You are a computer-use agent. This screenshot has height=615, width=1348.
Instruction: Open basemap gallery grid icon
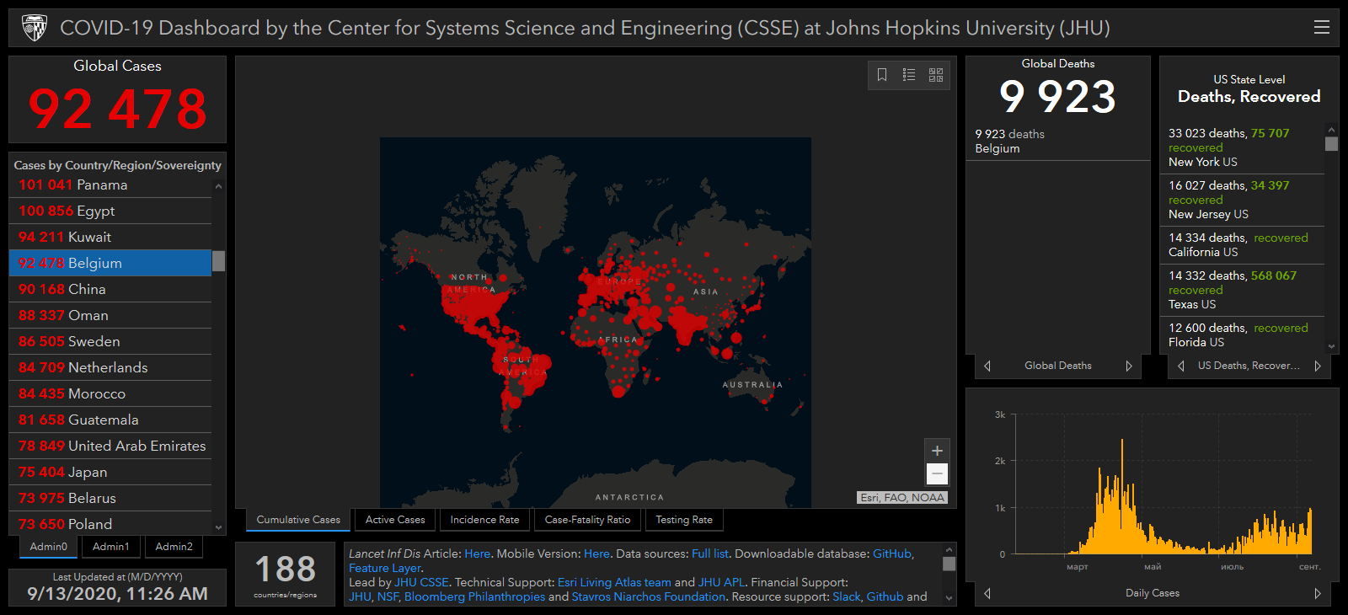click(936, 75)
